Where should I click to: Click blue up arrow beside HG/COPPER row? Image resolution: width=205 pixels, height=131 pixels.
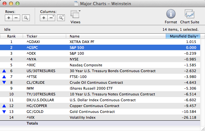(x=4, y=106)
